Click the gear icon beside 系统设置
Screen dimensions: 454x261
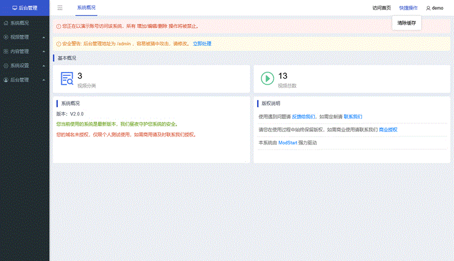coord(6,66)
